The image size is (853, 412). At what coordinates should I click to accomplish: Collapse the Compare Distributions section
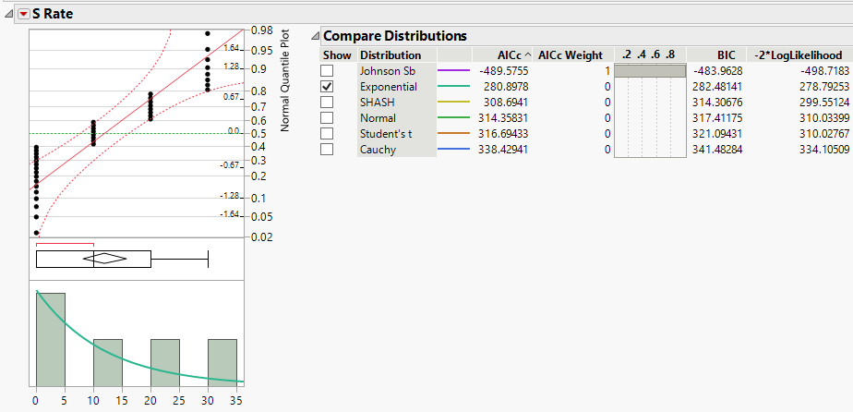click(315, 36)
